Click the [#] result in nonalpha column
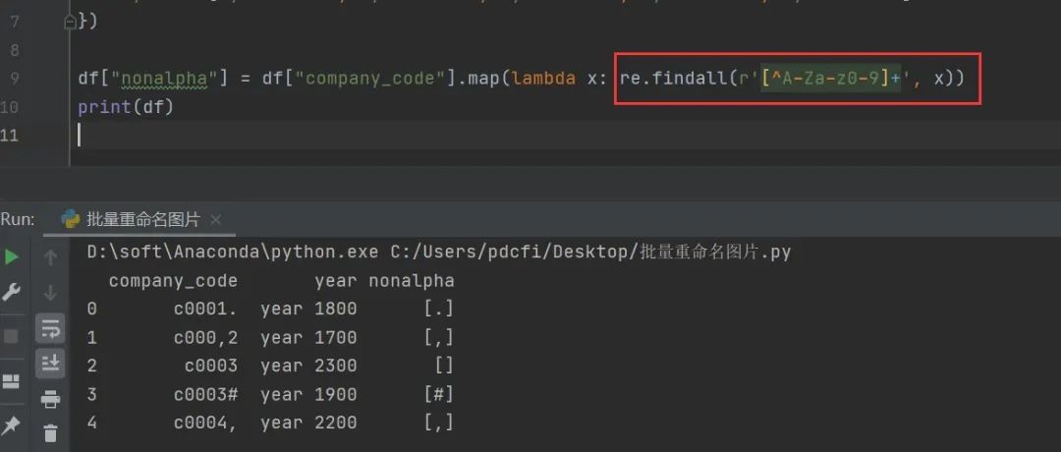 click(x=438, y=394)
